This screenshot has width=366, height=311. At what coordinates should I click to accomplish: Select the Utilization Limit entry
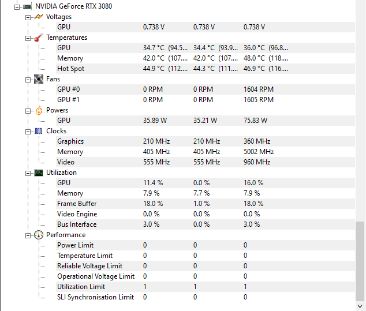81,287
